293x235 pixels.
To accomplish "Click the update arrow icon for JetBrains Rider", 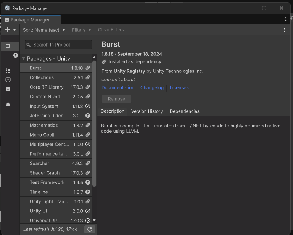I will coord(88,116).
